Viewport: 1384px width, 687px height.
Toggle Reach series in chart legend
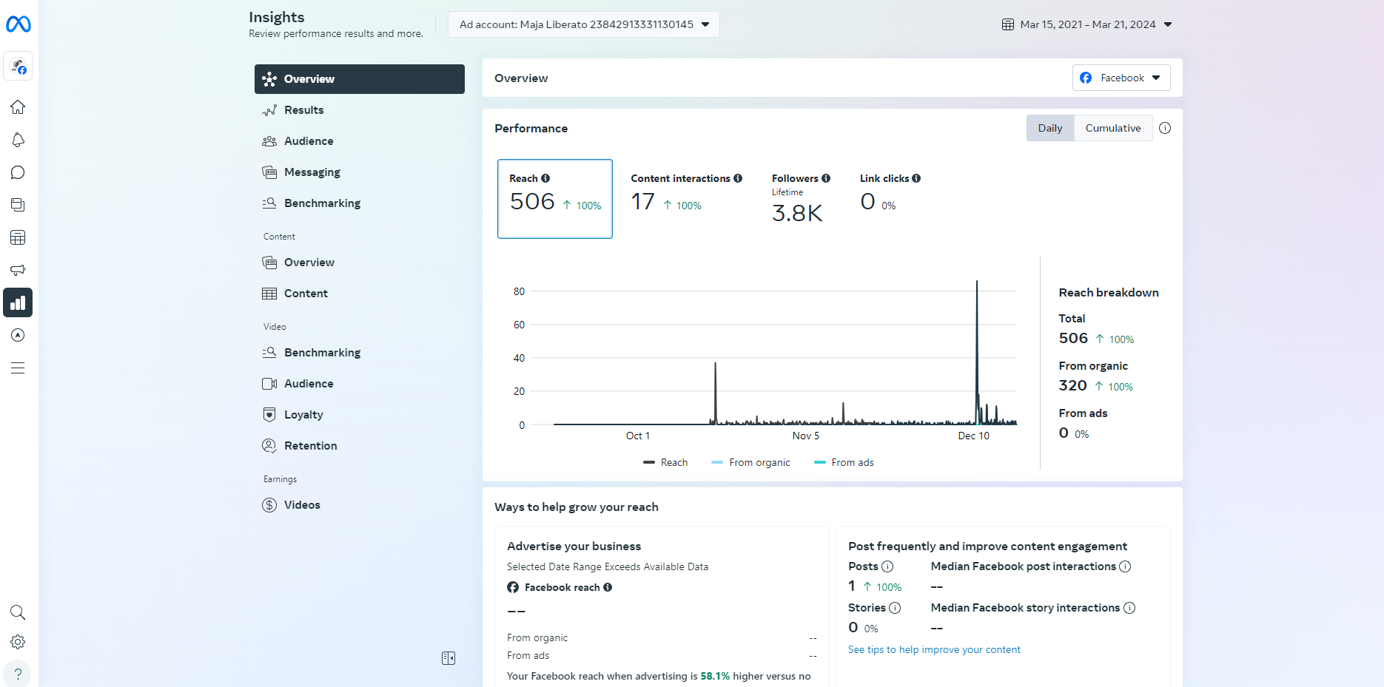[x=665, y=462]
